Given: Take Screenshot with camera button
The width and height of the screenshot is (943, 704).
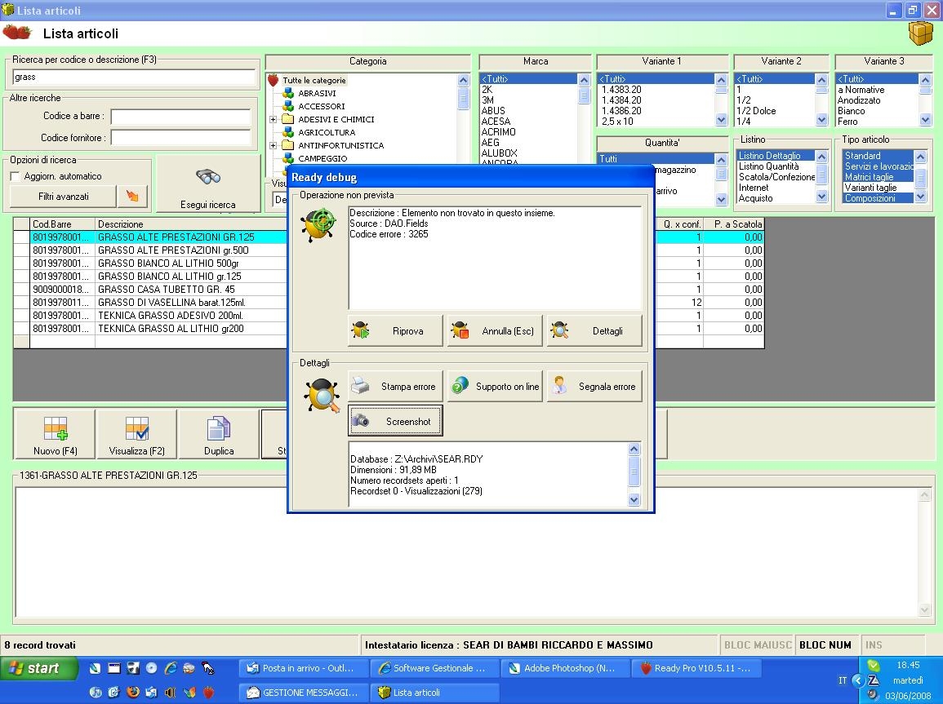Looking at the screenshot, I should pyautogui.click(x=395, y=421).
